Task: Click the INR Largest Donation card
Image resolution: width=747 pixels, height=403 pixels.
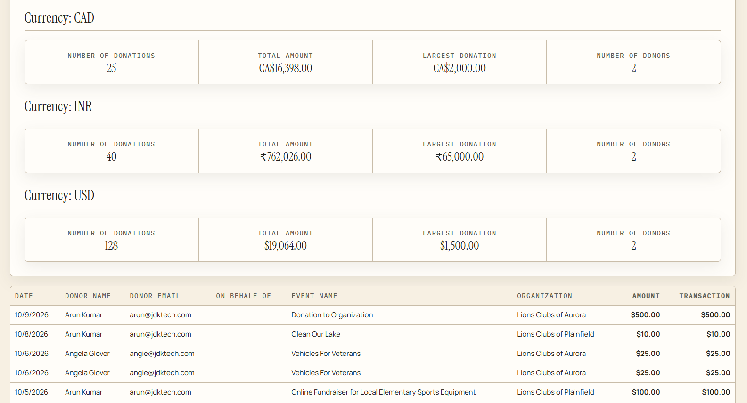Action: (x=460, y=151)
